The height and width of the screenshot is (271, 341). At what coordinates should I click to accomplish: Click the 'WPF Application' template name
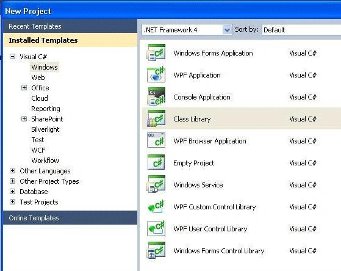[197, 75]
